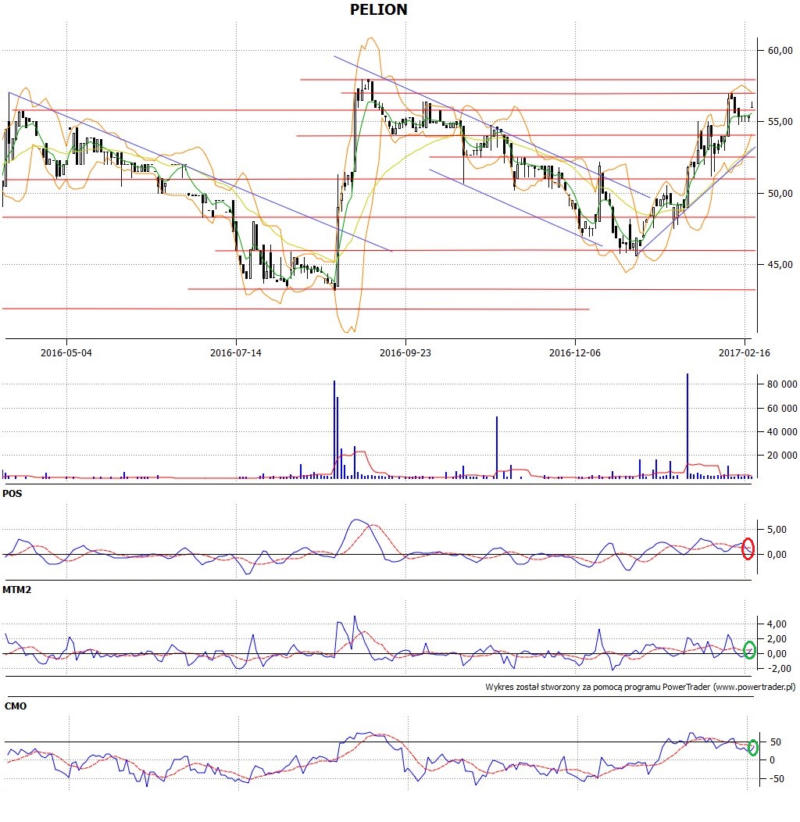Click the PELION chart title
The width and height of the screenshot is (800, 822).
click(378, 9)
